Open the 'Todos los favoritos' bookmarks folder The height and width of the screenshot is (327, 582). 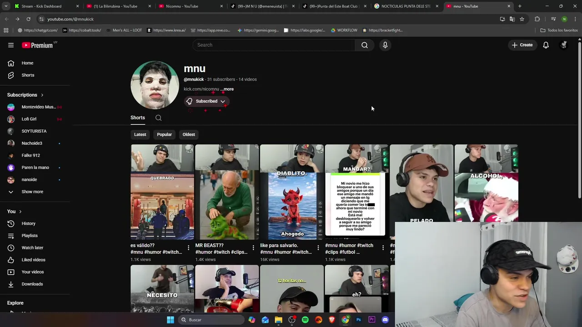tap(559, 30)
